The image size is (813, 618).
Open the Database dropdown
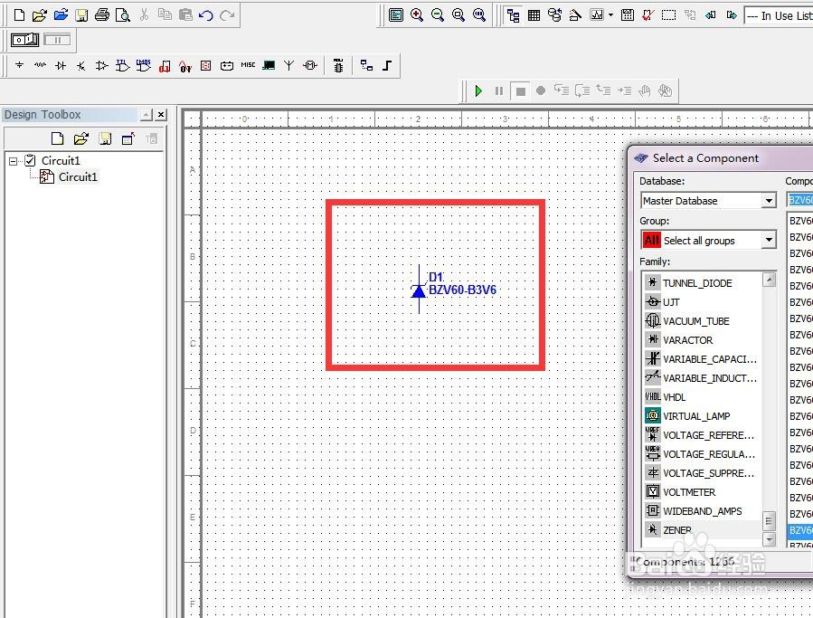(x=769, y=200)
